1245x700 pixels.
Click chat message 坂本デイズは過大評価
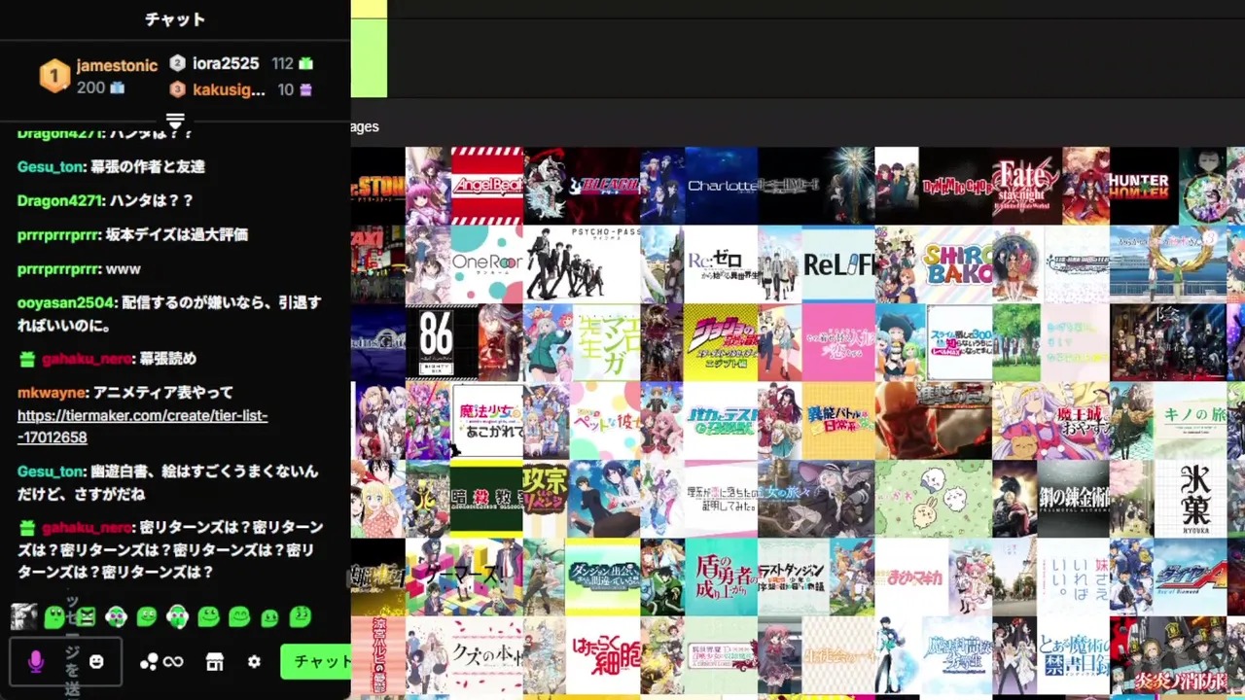[x=177, y=234]
